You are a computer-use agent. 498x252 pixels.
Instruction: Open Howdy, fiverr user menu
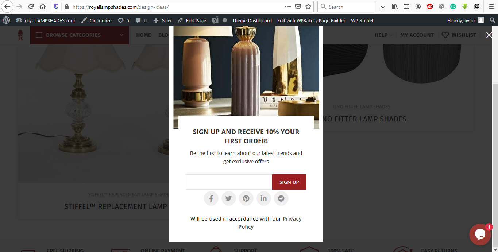(466, 20)
